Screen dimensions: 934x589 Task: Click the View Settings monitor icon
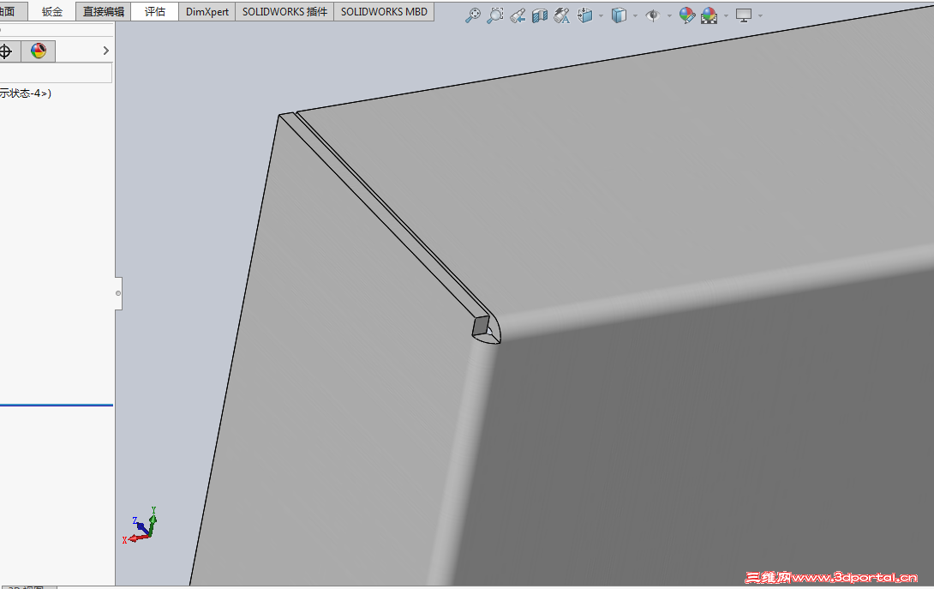tap(744, 15)
